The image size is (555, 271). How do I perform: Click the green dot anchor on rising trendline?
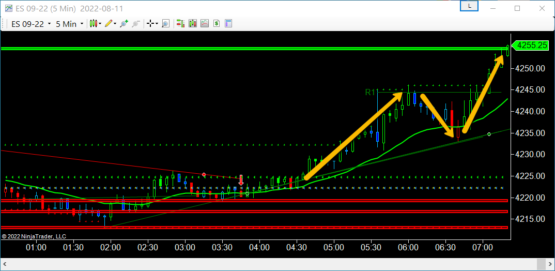[x=489, y=134]
